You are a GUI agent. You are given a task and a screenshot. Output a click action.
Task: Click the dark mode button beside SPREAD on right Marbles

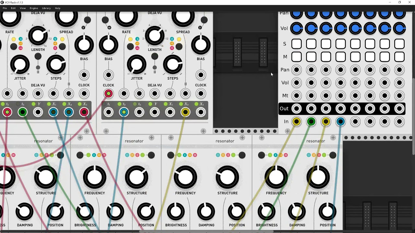[x=179, y=47]
